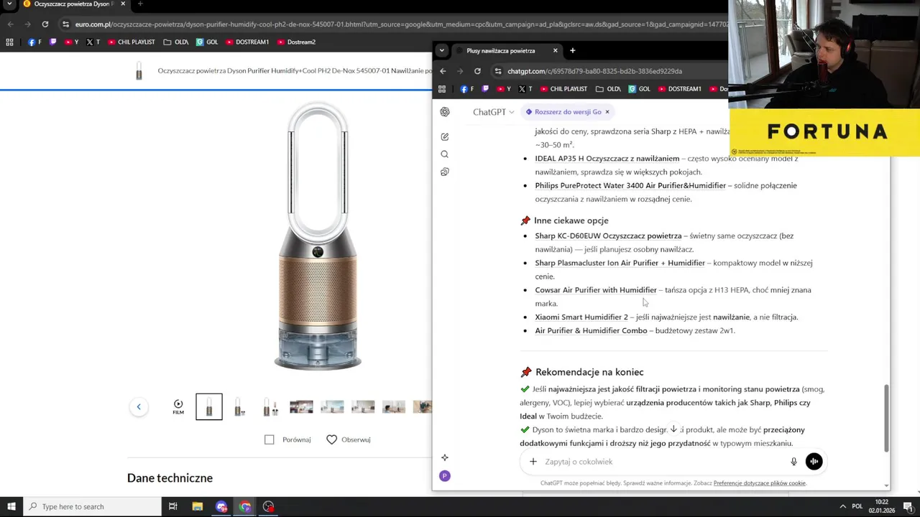This screenshot has height=517, width=920.
Task: Open Twitch bookmark in euro.com.pl window
Action: (x=52, y=42)
